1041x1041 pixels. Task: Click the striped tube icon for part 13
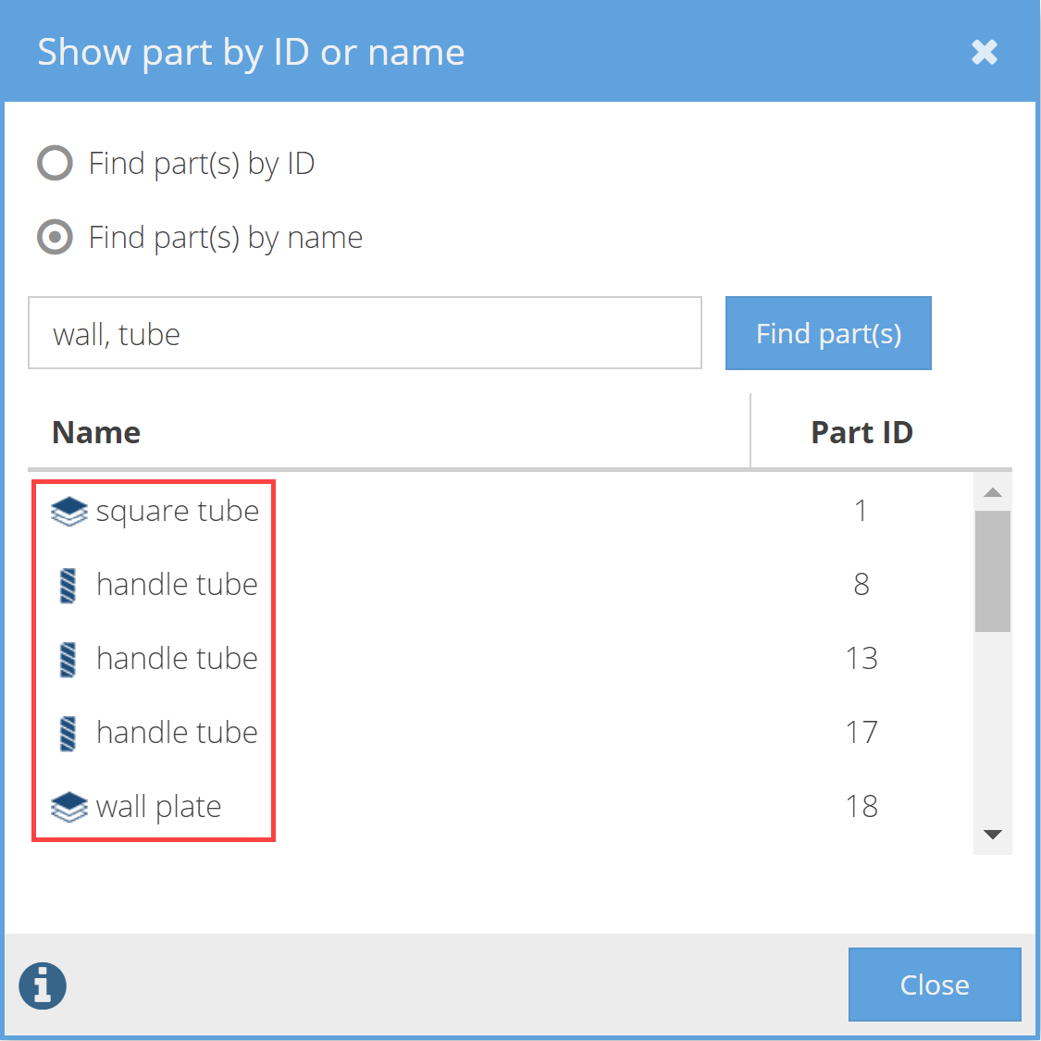point(68,659)
